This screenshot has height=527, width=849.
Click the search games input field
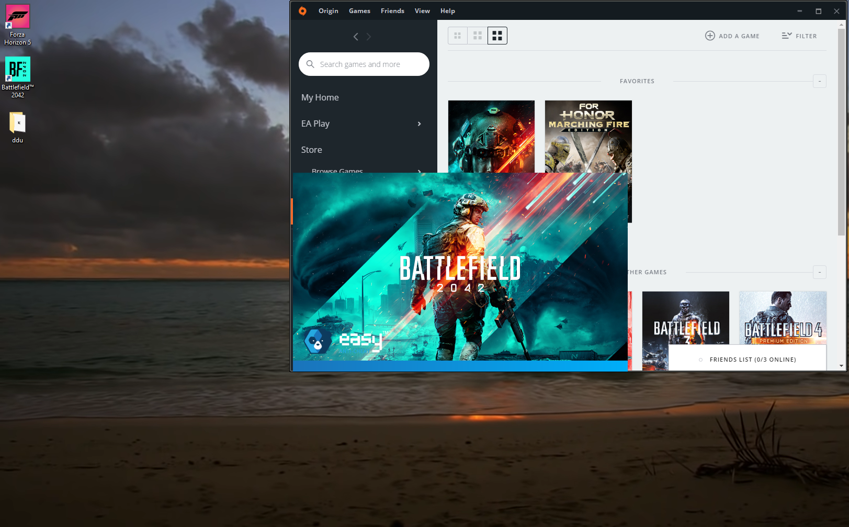[x=364, y=64]
